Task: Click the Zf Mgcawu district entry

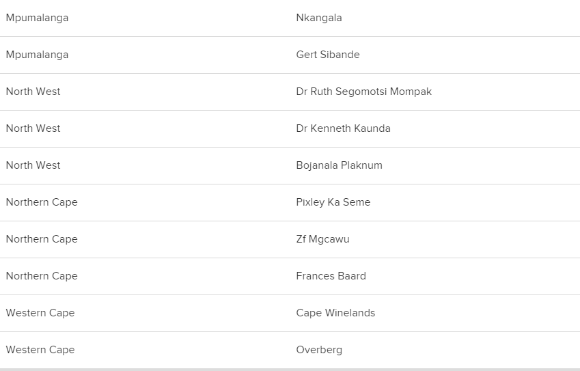Action: click(322, 239)
